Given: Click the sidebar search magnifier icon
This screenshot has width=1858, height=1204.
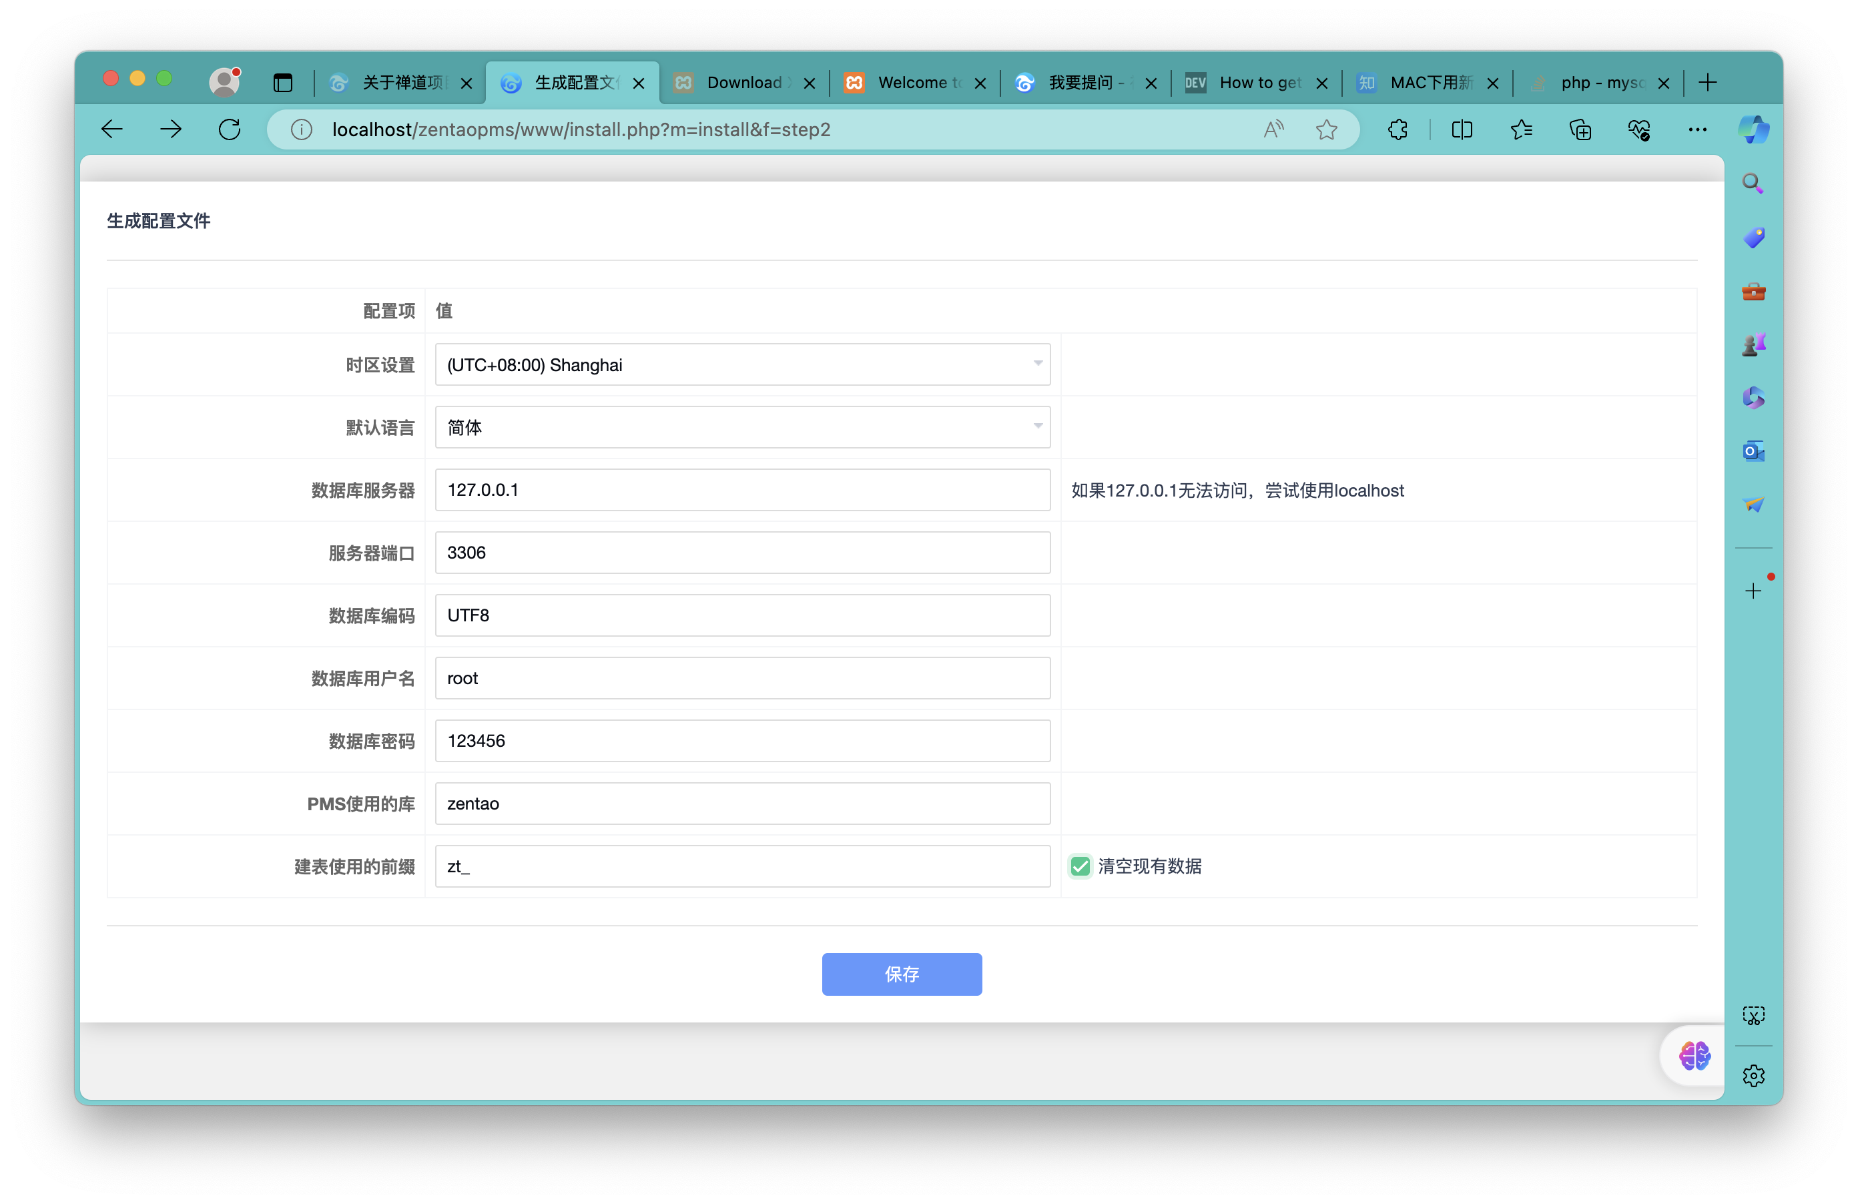Looking at the screenshot, I should pos(1753,184).
